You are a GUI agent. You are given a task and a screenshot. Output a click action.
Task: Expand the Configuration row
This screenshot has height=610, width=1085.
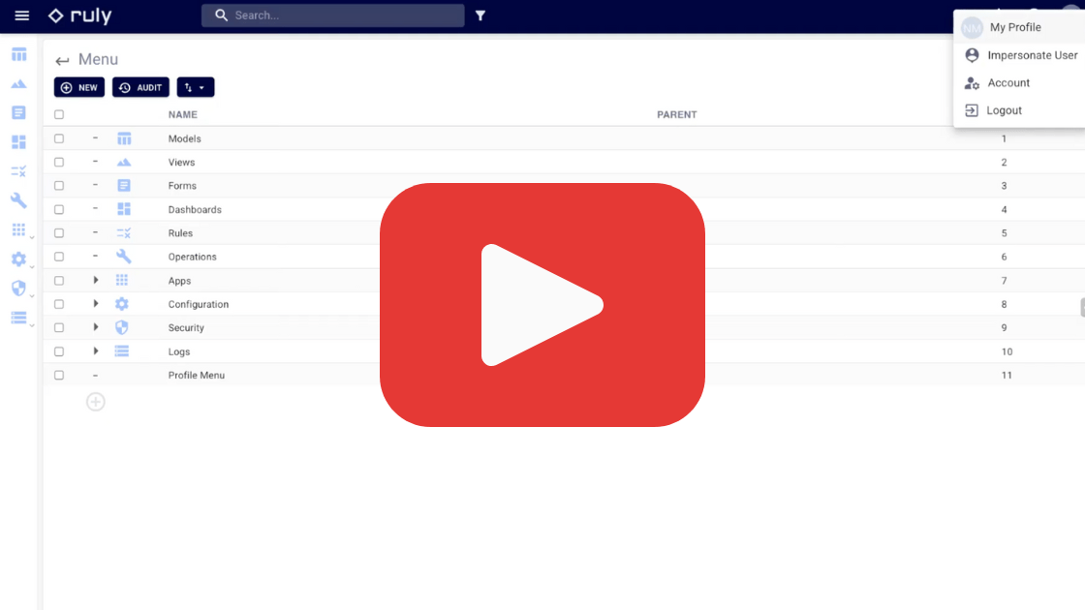(x=96, y=304)
